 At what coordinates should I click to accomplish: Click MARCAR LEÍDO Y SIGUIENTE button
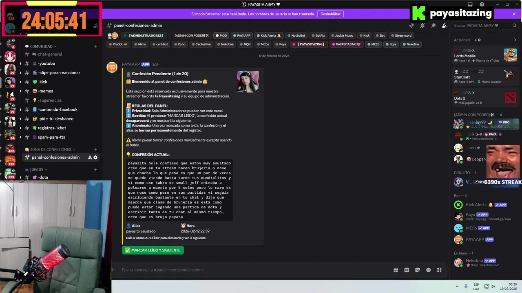(153, 250)
